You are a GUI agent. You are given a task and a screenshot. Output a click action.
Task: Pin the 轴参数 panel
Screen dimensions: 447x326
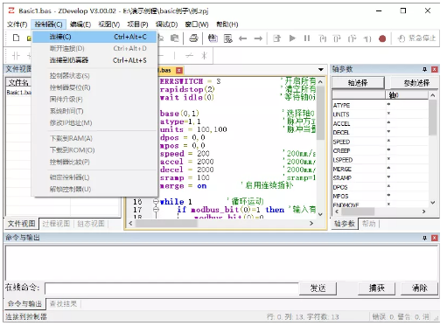[x=425, y=69]
